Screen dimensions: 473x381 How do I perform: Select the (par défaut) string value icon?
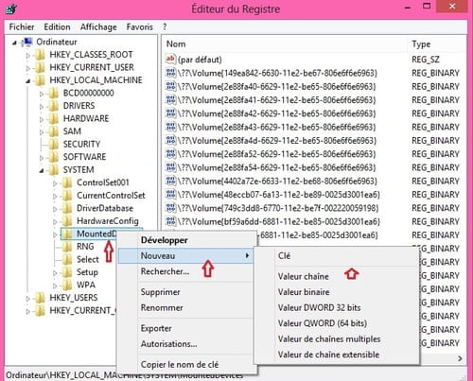pyautogui.click(x=170, y=60)
